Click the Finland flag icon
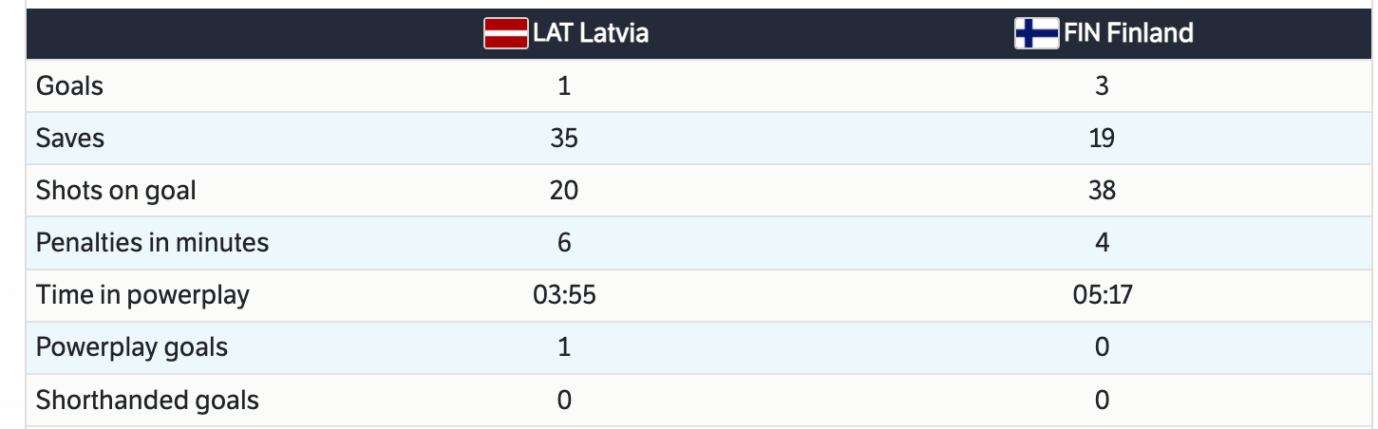Image resolution: width=1378 pixels, height=429 pixels. pos(1036,34)
